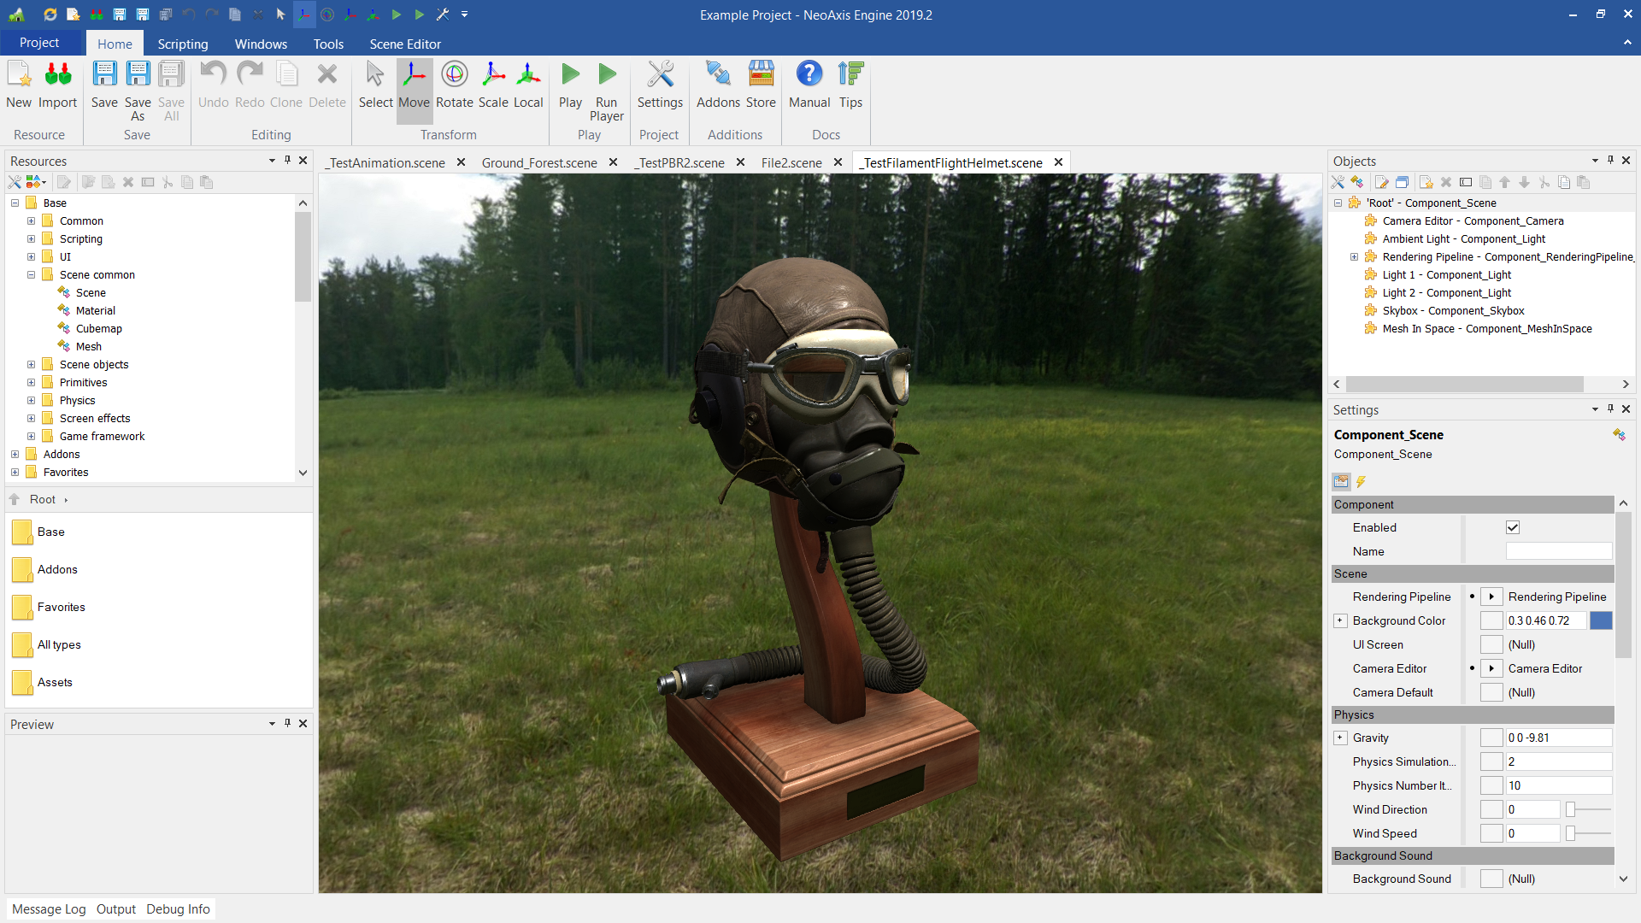The height and width of the screenshot is (923, 1641).
Task: Switch to Ground_Forest.scene tab
Action: [539, 162]
